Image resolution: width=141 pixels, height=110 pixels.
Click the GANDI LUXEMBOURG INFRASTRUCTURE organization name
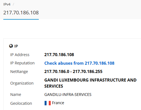pyautogui.click(x=90, y=83)
